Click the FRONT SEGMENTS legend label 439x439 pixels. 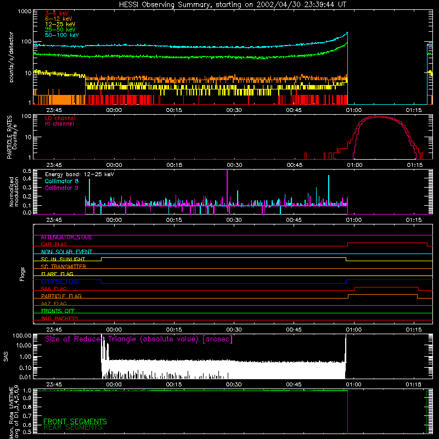click(x=75, y=421)
